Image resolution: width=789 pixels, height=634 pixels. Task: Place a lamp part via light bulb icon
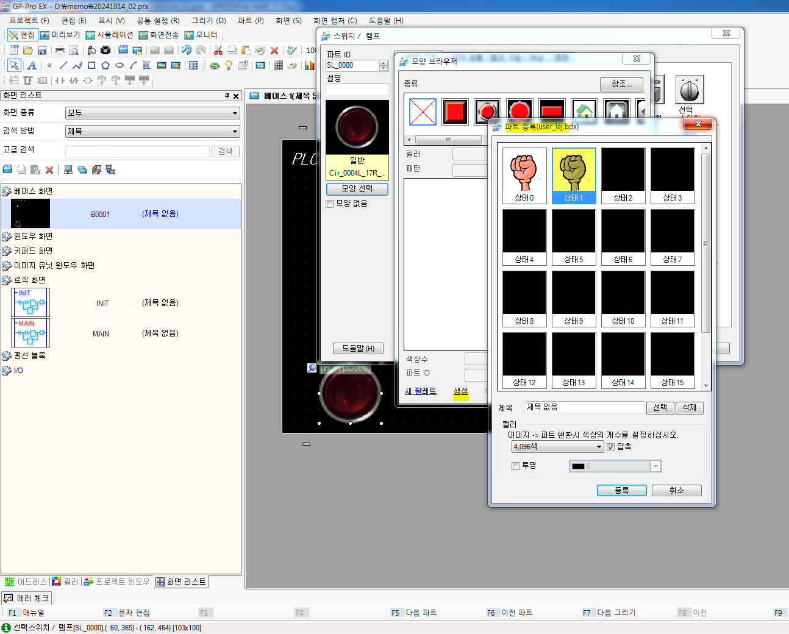click(x=229, y=65)
